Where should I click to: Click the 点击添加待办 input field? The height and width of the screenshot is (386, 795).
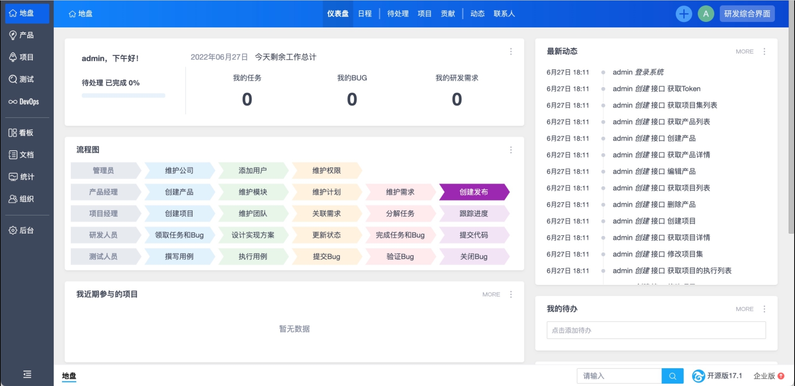coord(656,330)
